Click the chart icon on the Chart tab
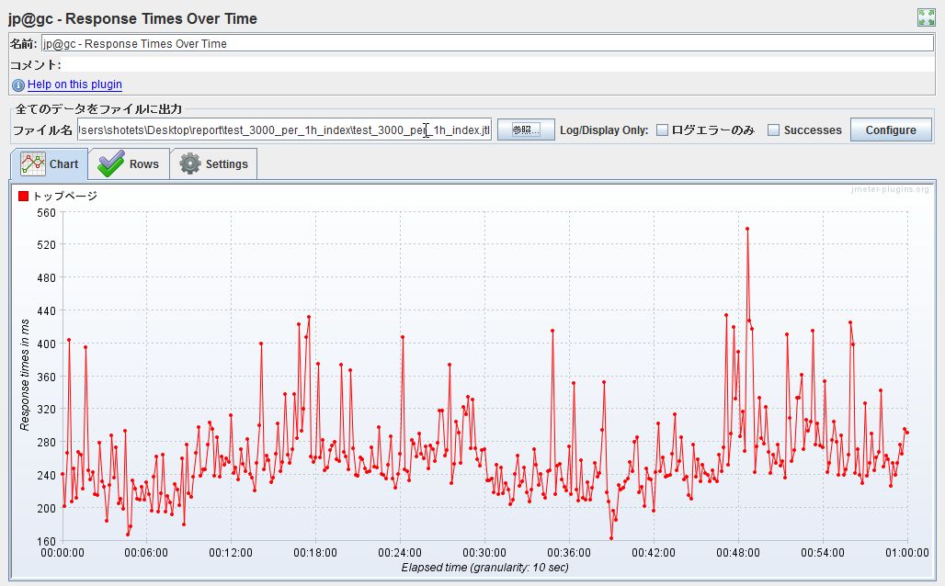This screenshot has height=586, width=945. [34, 163]
